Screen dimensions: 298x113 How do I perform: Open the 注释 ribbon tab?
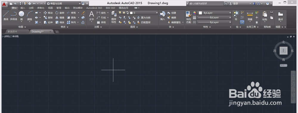pos(31,8)
